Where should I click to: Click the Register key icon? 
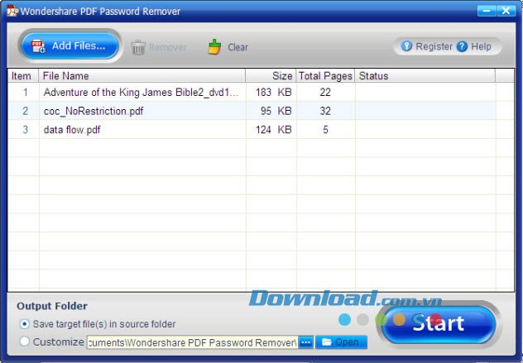pyautogui.click(x=406, y=46)
